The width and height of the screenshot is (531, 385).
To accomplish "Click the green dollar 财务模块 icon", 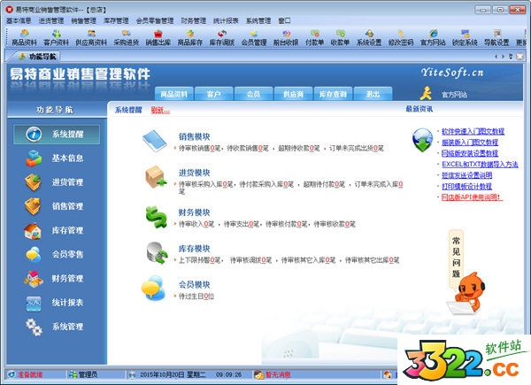I will coord(157,217).
